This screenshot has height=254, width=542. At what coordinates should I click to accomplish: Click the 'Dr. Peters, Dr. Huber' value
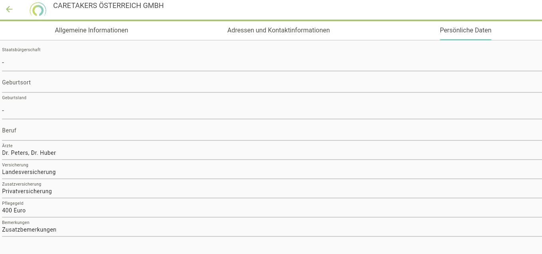(29, 153)
